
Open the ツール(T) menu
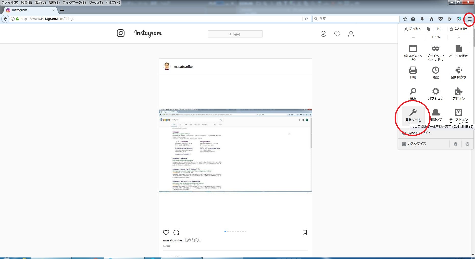point(96,3)
